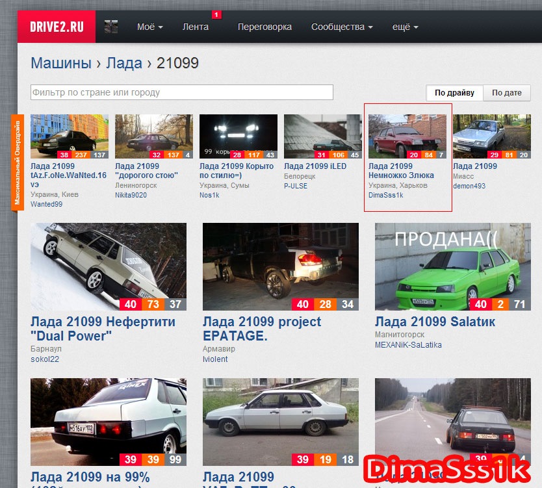Open the Немножко Злюка red car thumbnail

[407, 136]
